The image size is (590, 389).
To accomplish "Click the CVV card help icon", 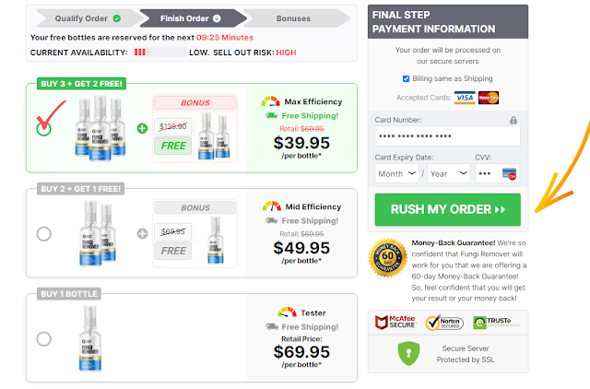I will pos(508,173).
